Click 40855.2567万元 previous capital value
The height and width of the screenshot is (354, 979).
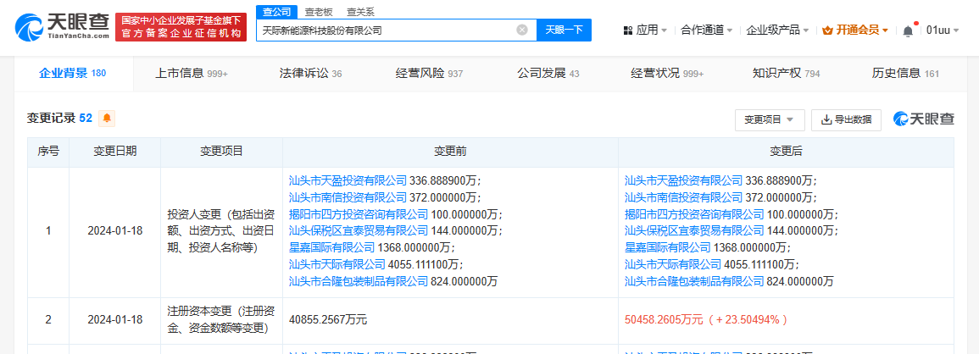328,320
